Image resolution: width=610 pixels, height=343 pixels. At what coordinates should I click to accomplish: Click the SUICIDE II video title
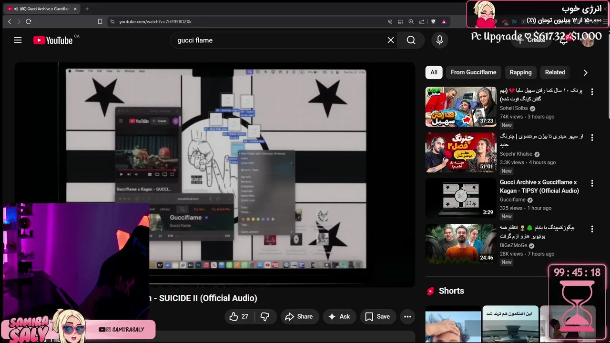pos(203,298)
